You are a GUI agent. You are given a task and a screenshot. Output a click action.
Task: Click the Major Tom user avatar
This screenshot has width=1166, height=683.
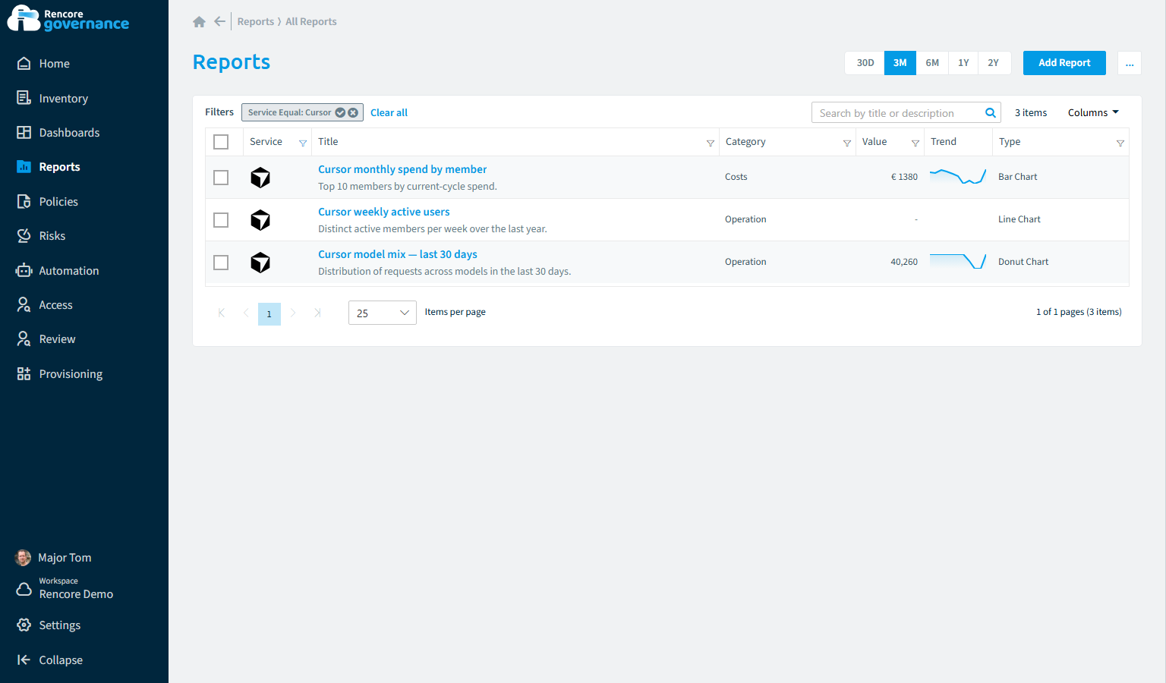point(24,558)
